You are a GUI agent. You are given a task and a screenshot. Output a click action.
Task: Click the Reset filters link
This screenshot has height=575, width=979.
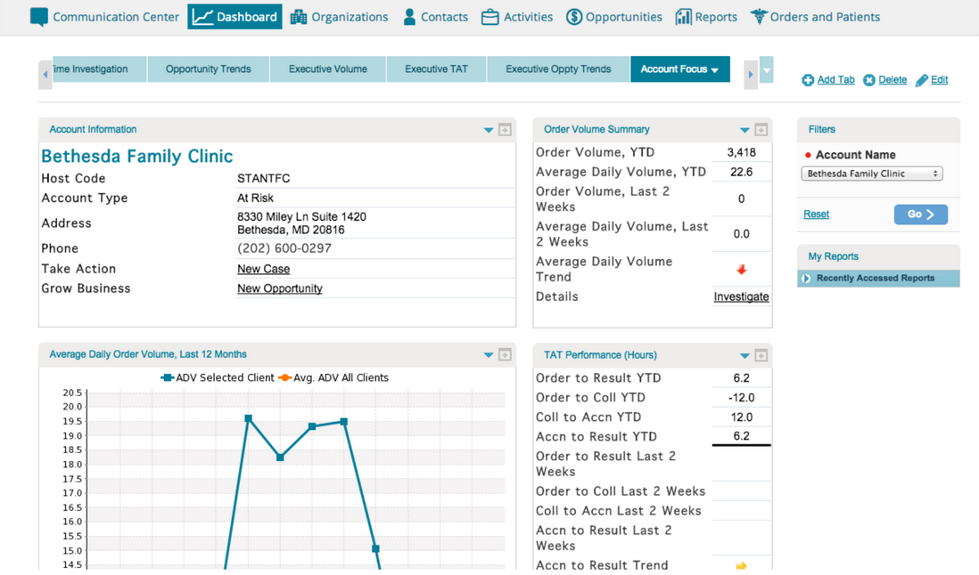click(x=816, y=215)
